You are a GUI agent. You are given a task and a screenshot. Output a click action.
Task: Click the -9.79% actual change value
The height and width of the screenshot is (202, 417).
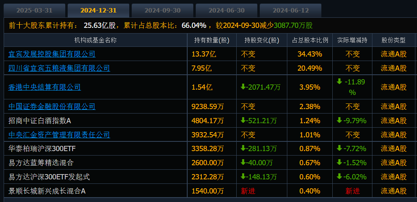(352, 121)
